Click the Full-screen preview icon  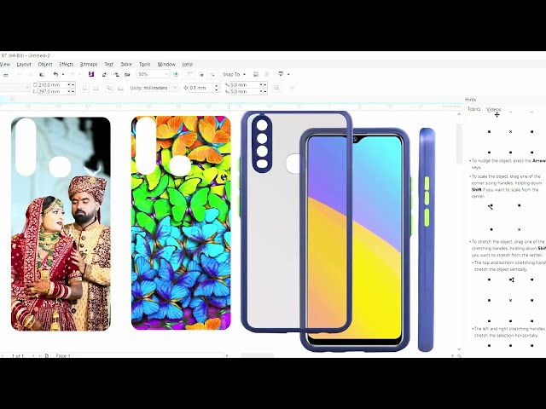click(177, 74)
